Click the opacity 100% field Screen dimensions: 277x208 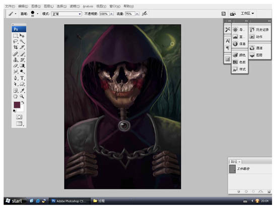[105, 14]
